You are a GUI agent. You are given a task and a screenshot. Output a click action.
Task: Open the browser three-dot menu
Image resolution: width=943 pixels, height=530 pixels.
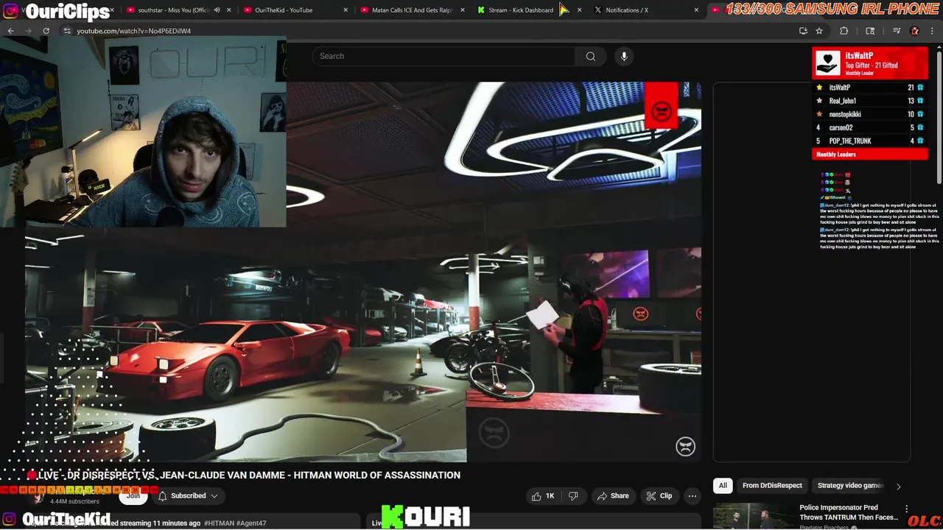click(932, 31)
